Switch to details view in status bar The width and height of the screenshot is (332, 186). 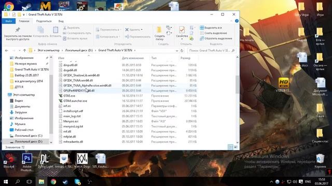pos(230,147)
